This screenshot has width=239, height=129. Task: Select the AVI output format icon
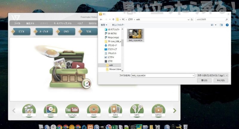click(29, 111)
